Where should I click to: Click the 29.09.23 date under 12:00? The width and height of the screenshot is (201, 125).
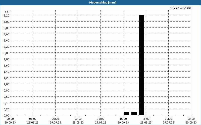(101, 122)
